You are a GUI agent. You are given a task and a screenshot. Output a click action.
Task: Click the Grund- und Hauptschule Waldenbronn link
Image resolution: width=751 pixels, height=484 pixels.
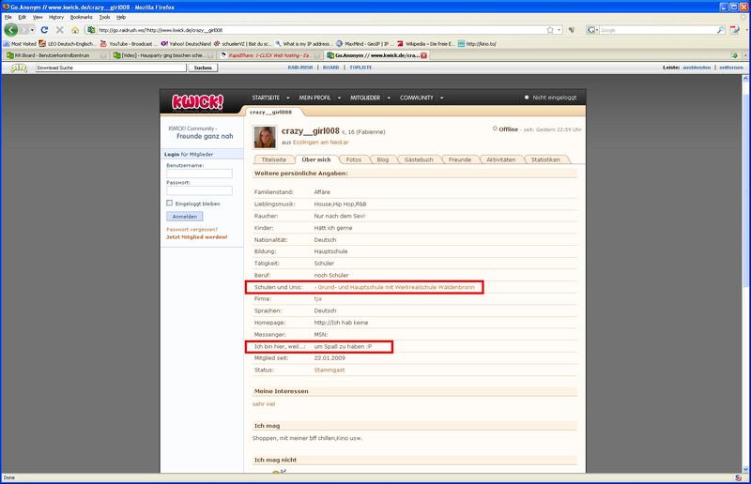coord(394,287)
